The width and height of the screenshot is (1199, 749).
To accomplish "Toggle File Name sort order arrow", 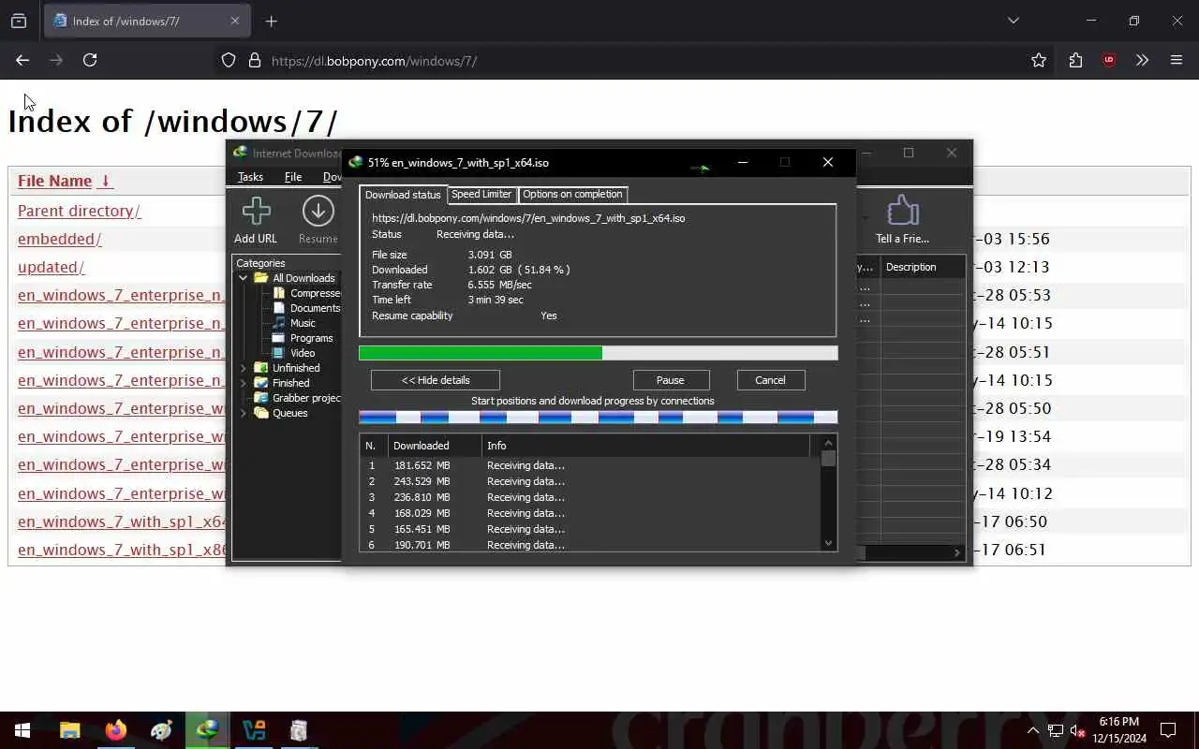I will [105, 181].
